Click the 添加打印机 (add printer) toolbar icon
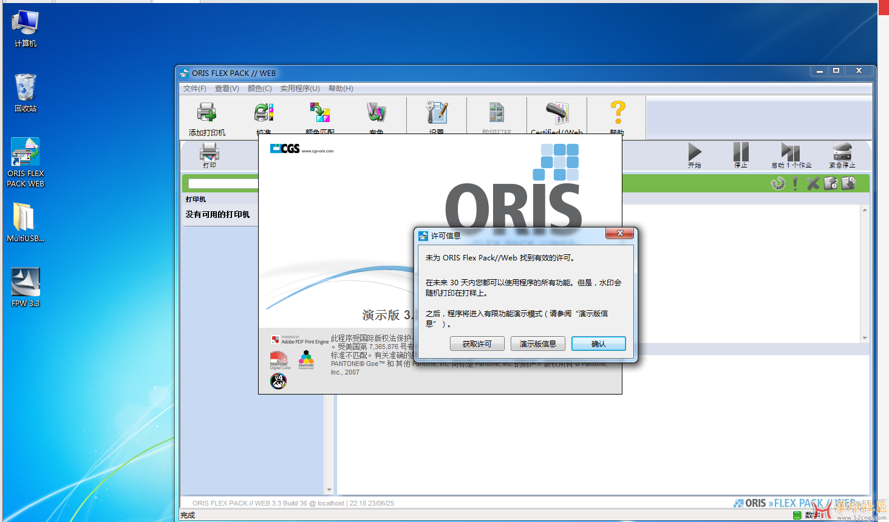This screenshot has width=889, height=522. point(206,112)
